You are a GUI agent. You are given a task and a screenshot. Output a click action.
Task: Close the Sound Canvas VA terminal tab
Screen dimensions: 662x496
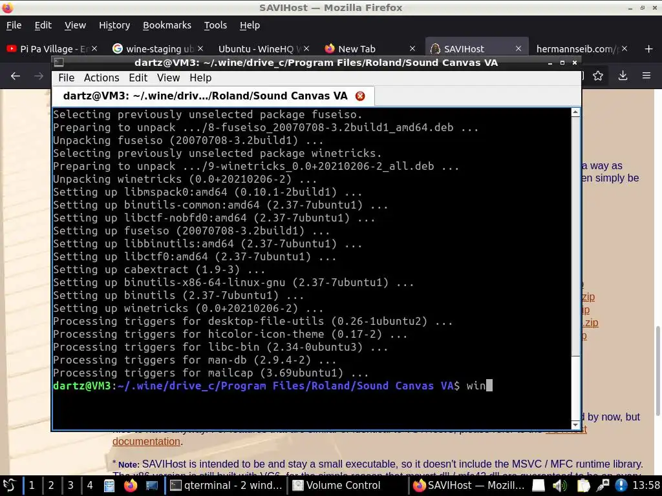360,96
